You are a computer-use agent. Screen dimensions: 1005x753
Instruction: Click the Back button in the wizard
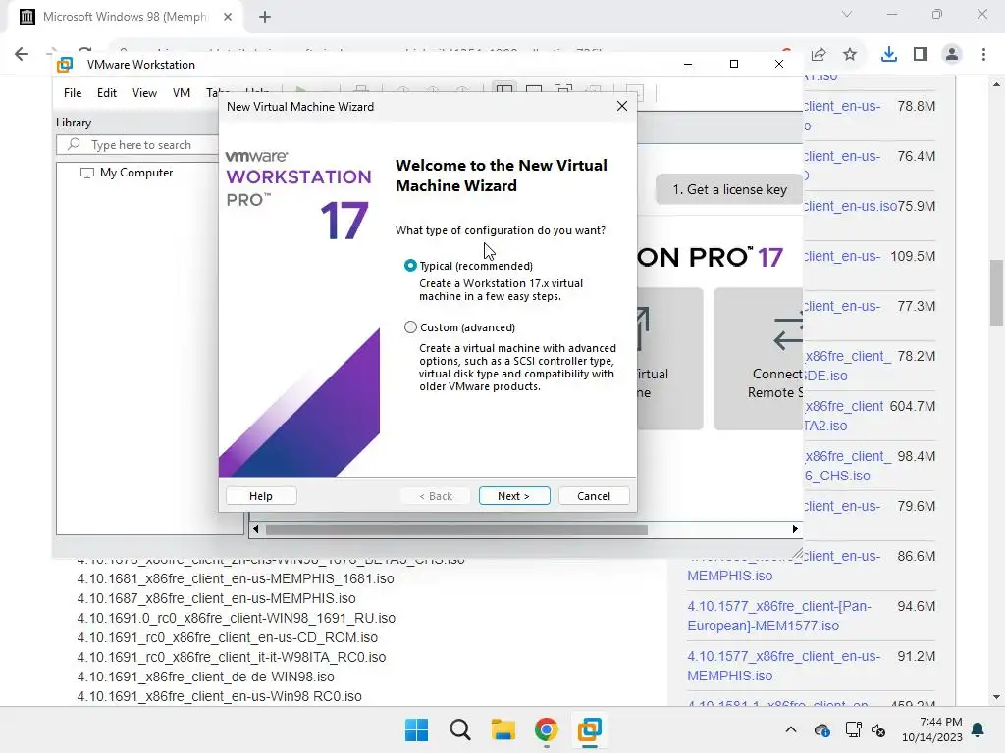pyautogui.click(x=436, y=495)
